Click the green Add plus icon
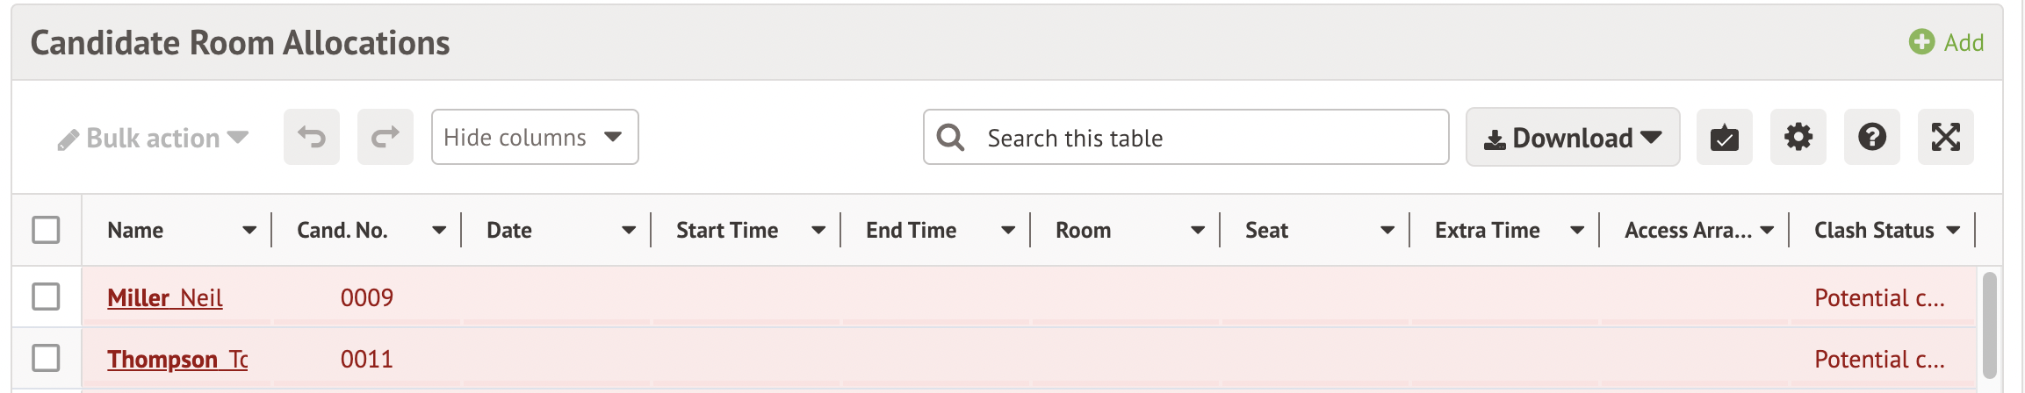 click(x=1921, y=42)
